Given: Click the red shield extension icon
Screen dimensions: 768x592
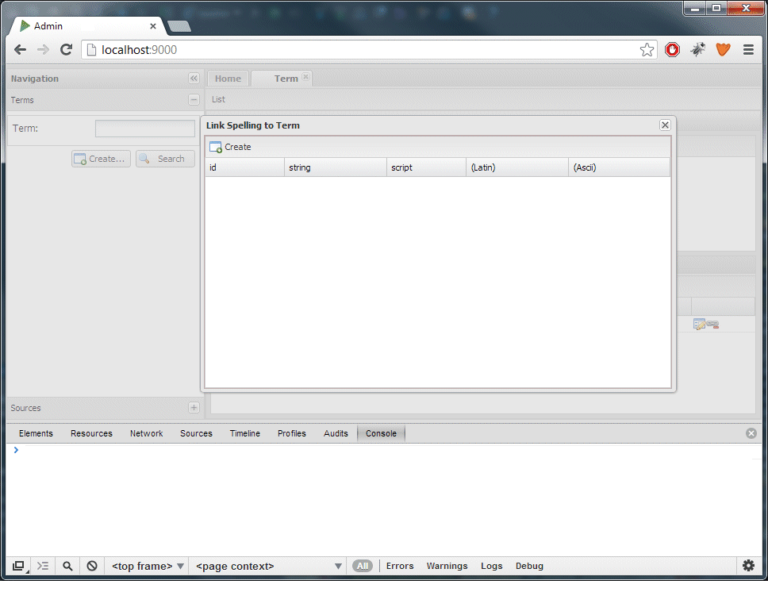Looking at the screenshot, I should coord(672,49).
